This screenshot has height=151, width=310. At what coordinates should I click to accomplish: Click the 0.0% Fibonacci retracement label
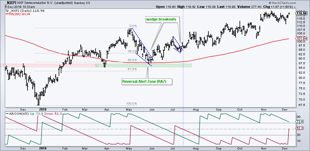[x=133, y=26]
